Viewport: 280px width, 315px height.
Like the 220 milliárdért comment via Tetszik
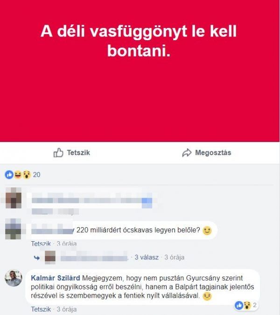41,243
